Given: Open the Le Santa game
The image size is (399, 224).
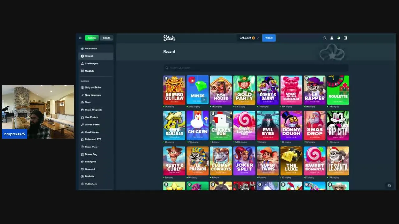Looking at the screenshot, I should 338,161.
